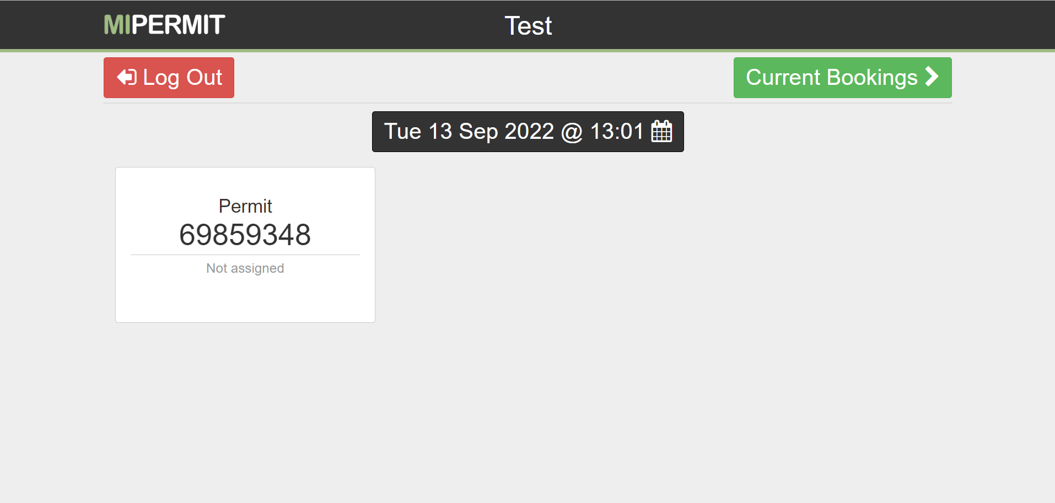
Task: Go to Current Bookings
Action: coord(831,78)
